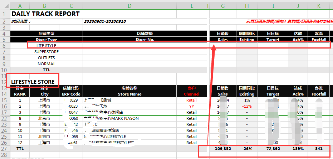Select the SUPERSTORE cell

[x=46, y=52]
